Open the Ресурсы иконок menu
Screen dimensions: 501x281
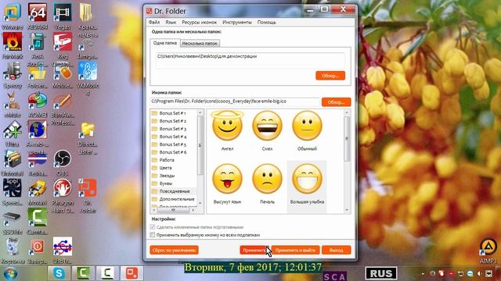coord(199,23)
